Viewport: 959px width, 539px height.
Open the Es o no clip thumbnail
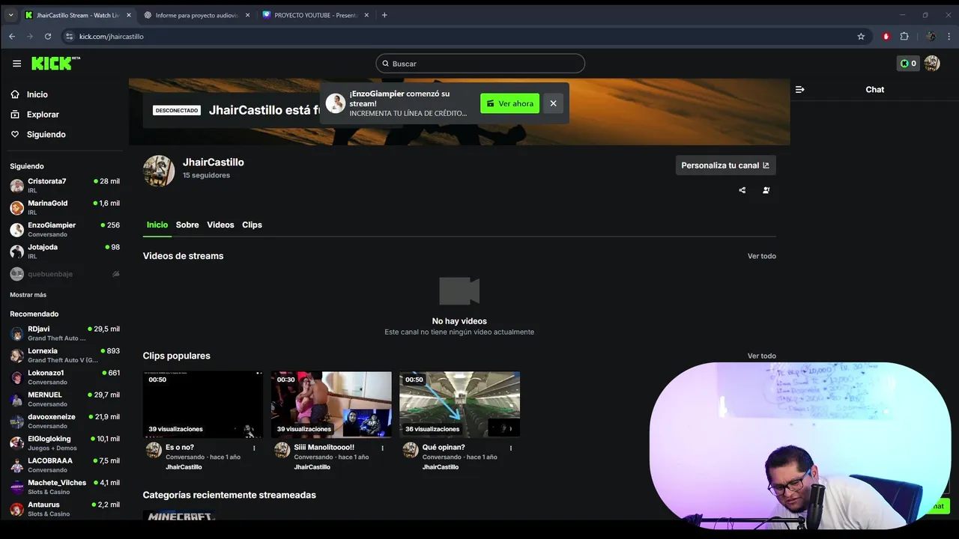coord(203,404)
